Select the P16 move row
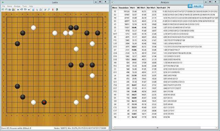This screenshot has width=220, height=131. pos(165,85)
